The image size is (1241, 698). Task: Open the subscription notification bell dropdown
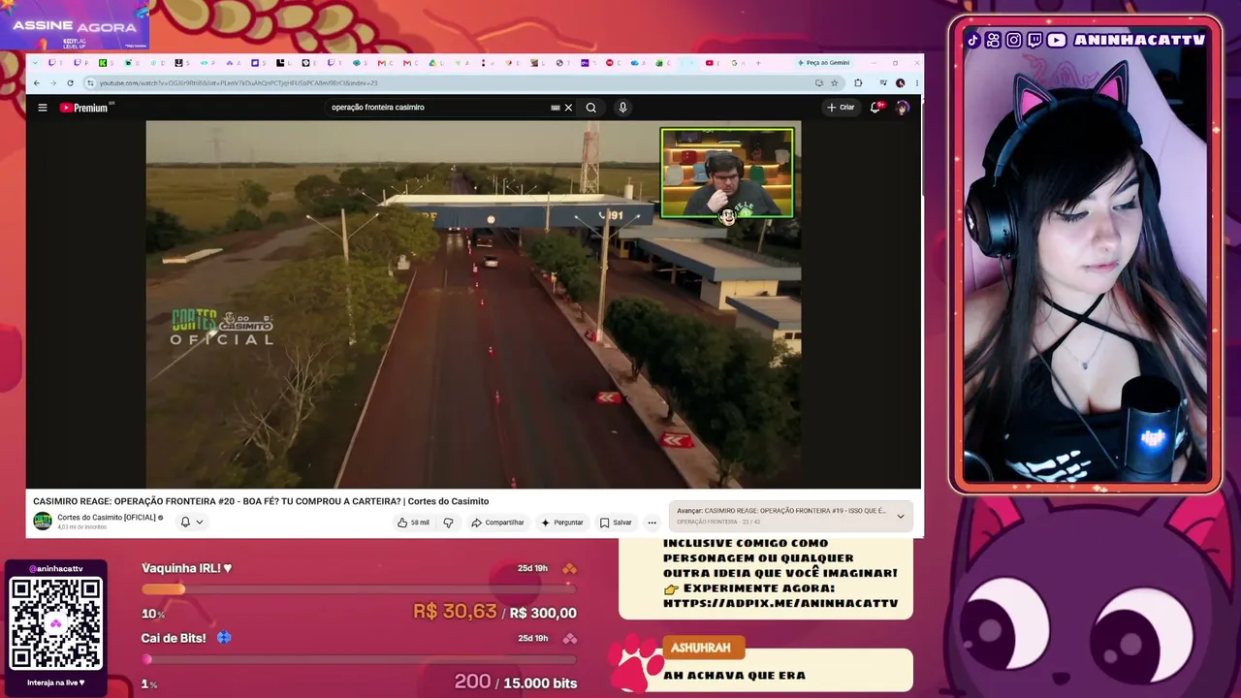click(x=191, y=522)
